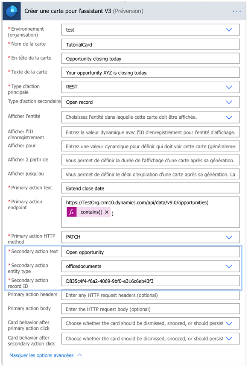The image size is (248, 366).
Task: Expand Type d'action secondaire dropdown showing Open record
Action: 229,102
